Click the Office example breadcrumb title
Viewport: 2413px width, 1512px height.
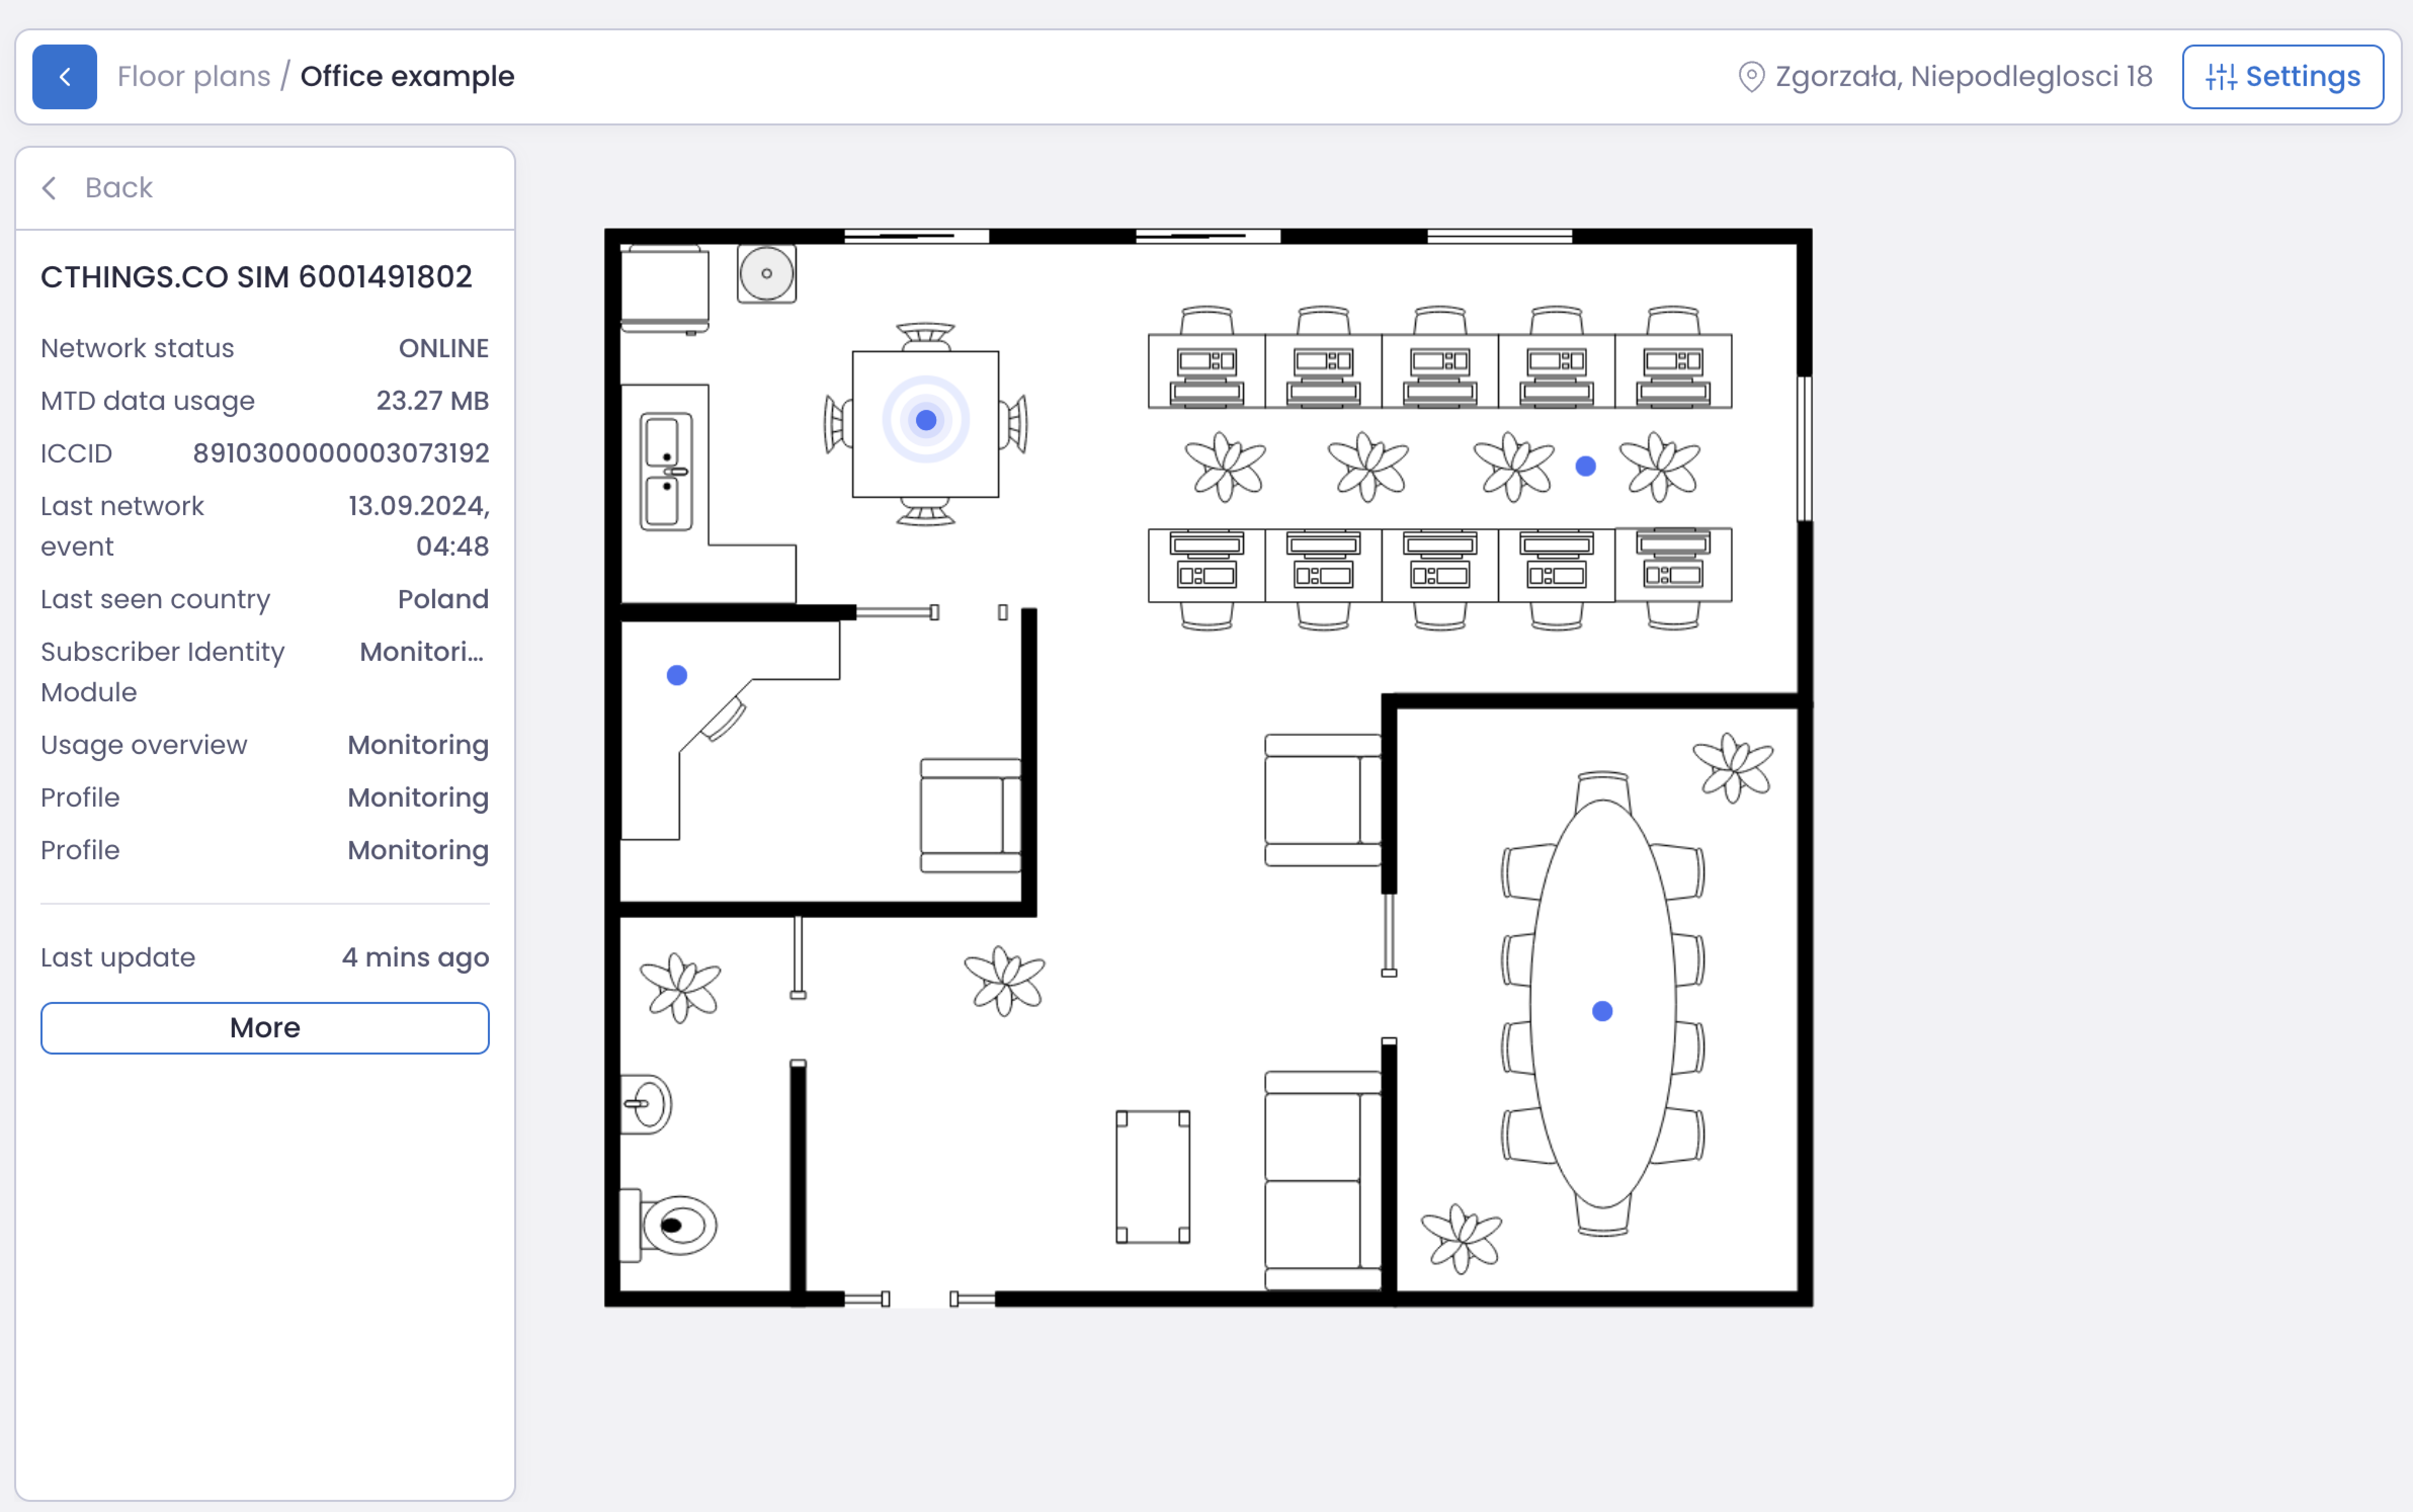[407, 77]
